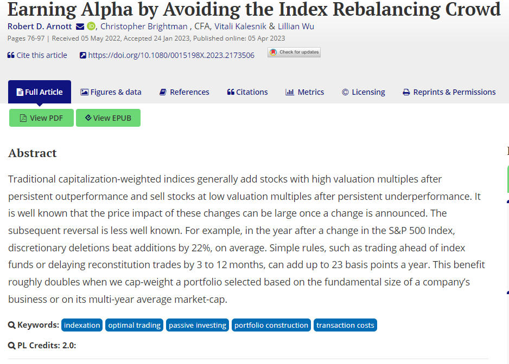Screen dimensions: 509x364
Task: Click the printer icon for Reprints & Permissions
Action: 406,93
